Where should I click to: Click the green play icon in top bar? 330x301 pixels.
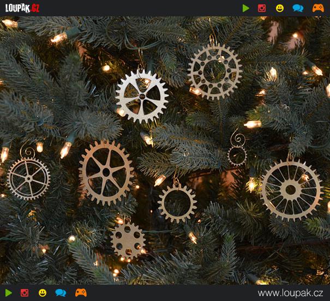coord(246,8)
